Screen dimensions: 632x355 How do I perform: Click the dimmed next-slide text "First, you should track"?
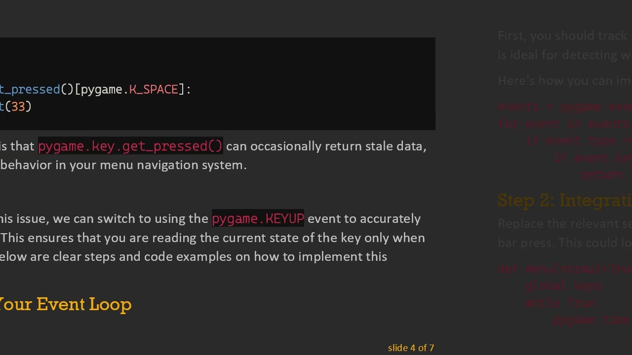[562, 35]
